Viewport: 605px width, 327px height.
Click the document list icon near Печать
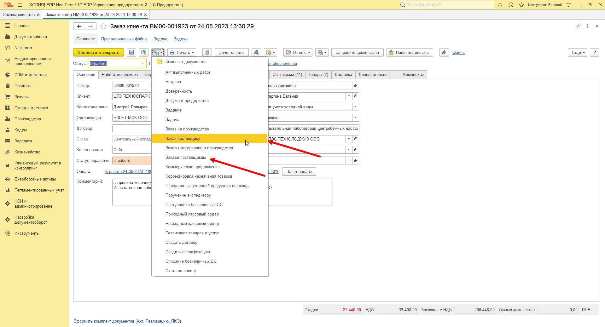[207, 52]
